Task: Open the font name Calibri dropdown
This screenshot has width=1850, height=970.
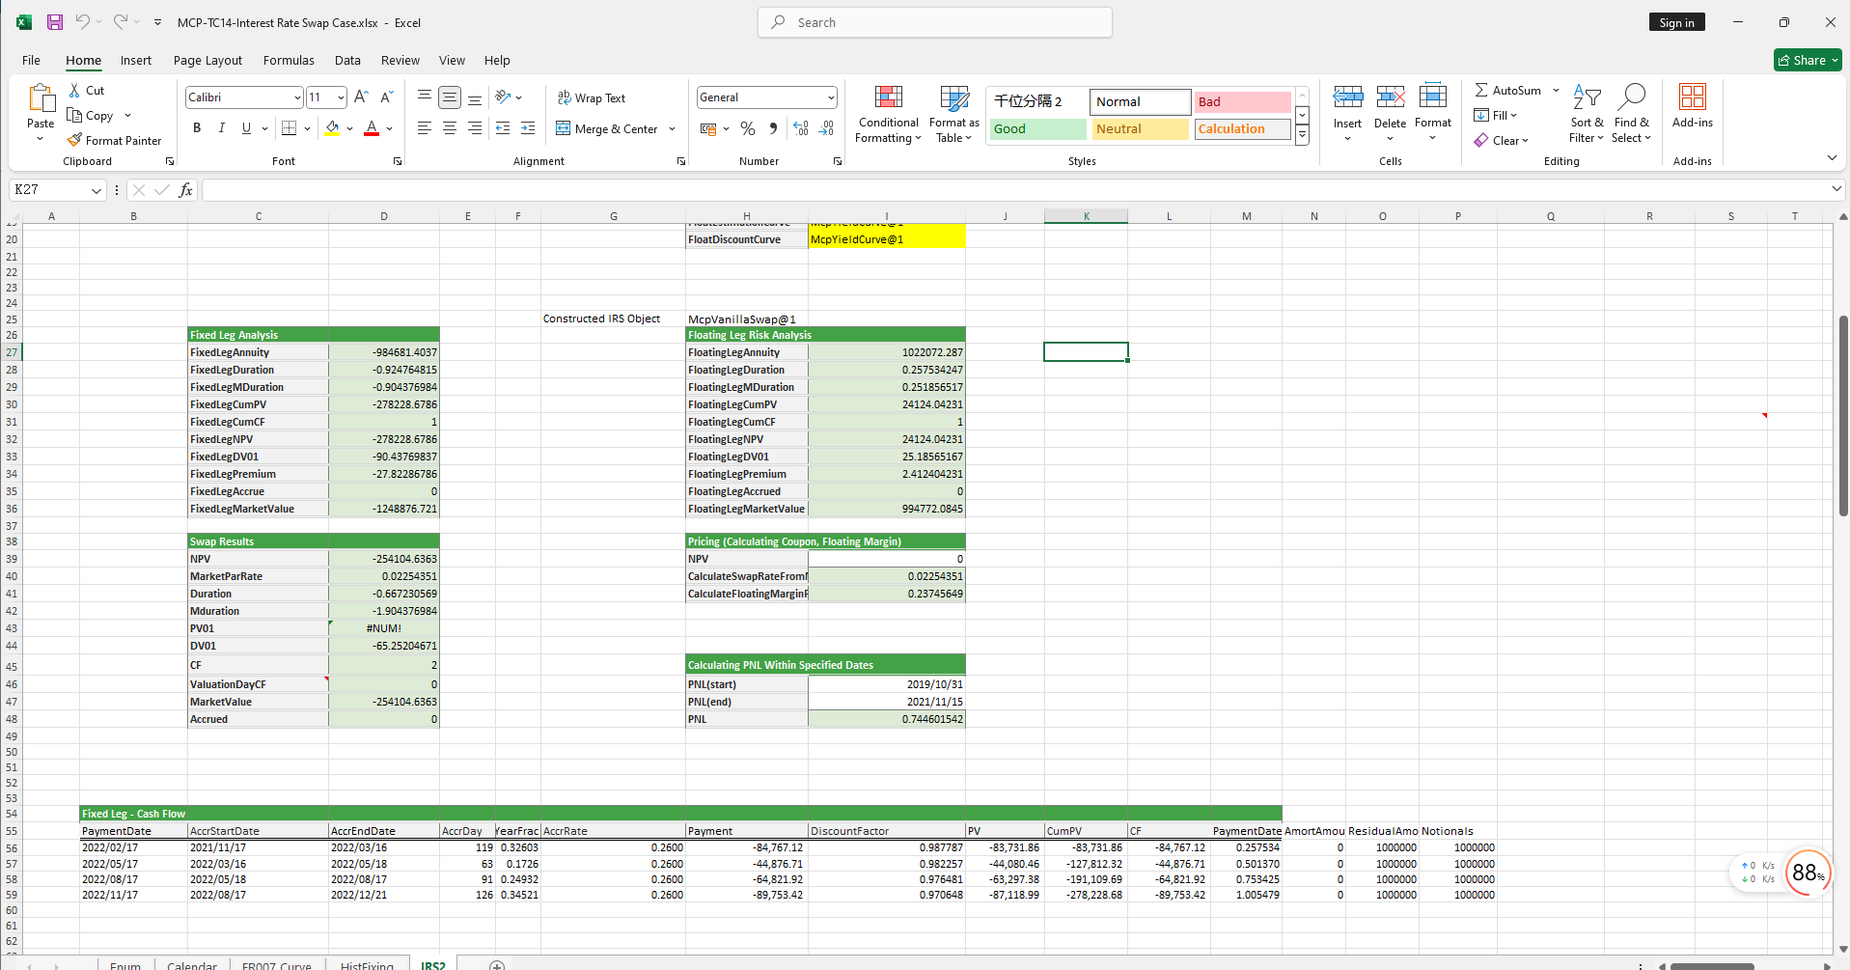Action: pos(296,97)
